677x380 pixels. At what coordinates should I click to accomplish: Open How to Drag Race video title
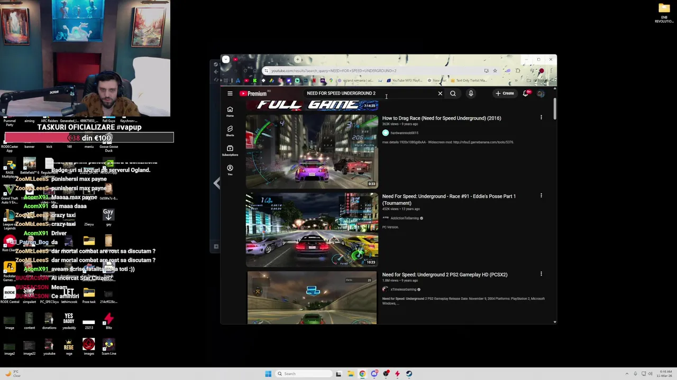[x=442, y=118]
